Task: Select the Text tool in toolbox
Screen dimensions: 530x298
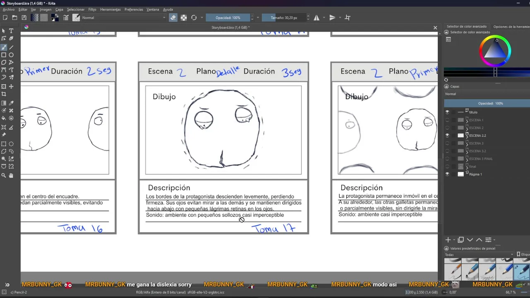Action: [x=11, y=31]
